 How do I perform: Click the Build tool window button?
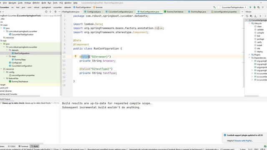point(35,146)
